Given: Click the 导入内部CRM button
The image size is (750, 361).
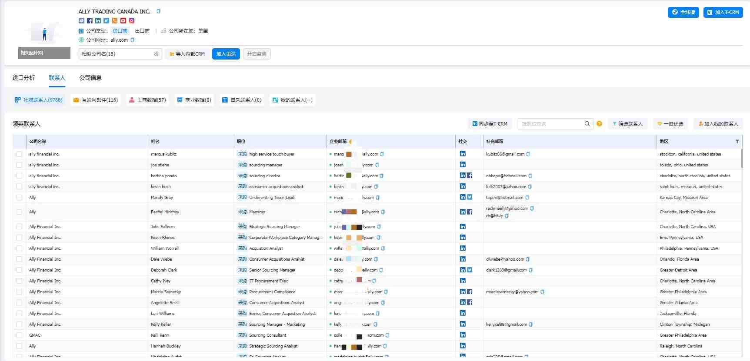Looking at the screenshot, I should 187,54.
